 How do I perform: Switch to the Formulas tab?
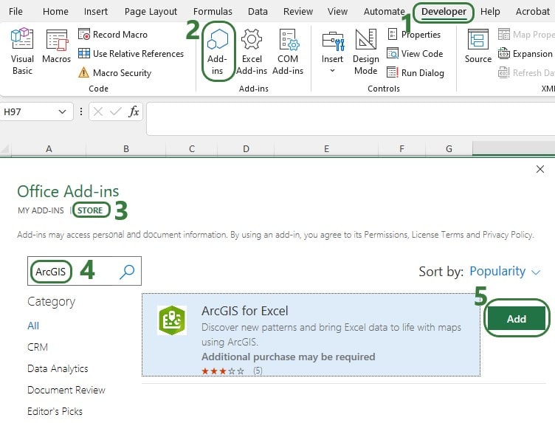[213, 11]
